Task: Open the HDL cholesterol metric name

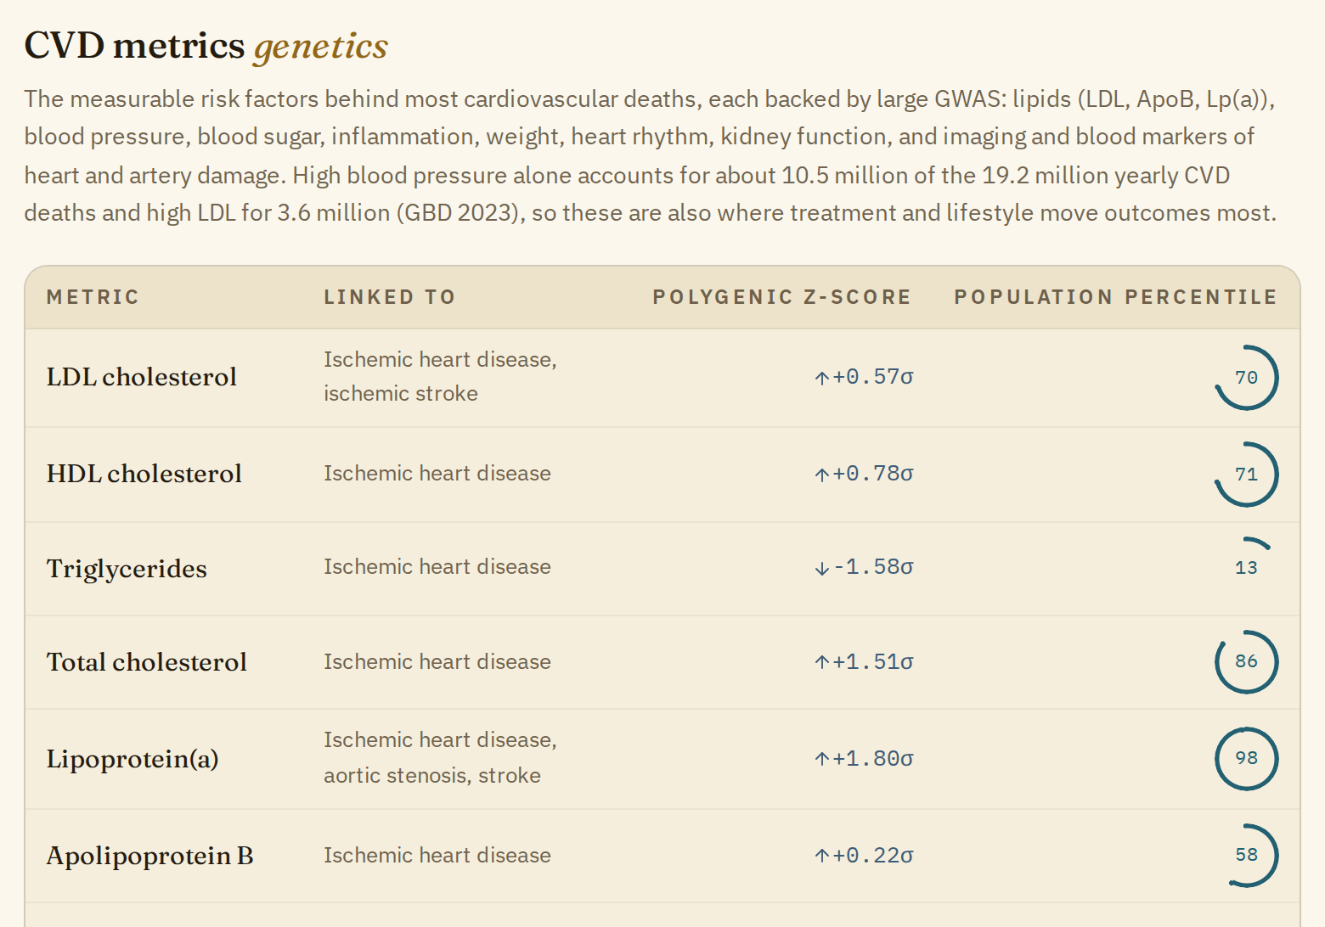Action: [144, 474]
